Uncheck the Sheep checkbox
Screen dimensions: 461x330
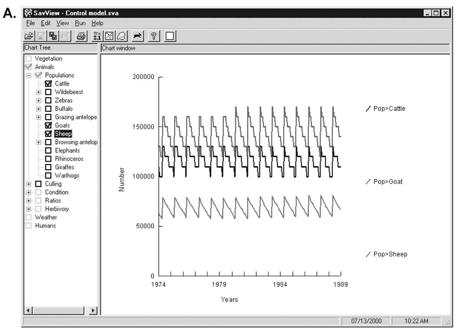pos(48,134)
